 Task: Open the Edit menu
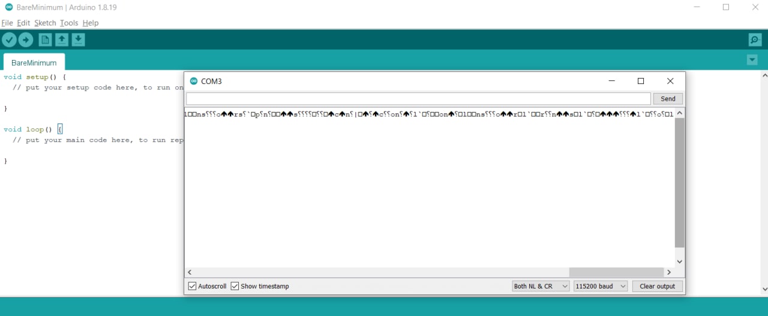point(23,23)
